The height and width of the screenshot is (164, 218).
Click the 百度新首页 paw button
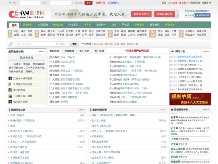tap(202, 15)
